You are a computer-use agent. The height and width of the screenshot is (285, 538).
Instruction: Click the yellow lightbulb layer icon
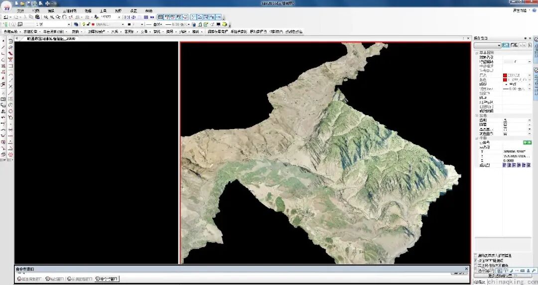(84, 24)
